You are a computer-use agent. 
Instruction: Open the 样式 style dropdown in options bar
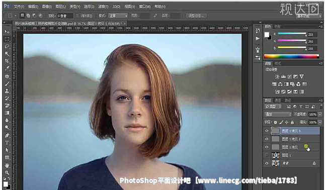coord(118,16)
